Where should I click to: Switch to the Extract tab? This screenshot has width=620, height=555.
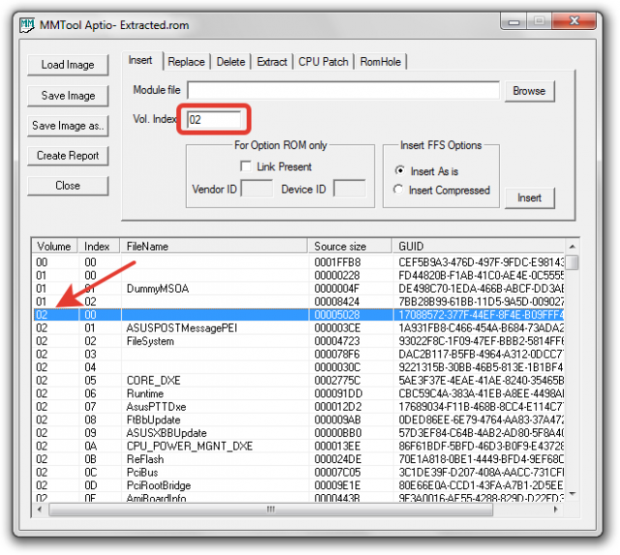272,62
